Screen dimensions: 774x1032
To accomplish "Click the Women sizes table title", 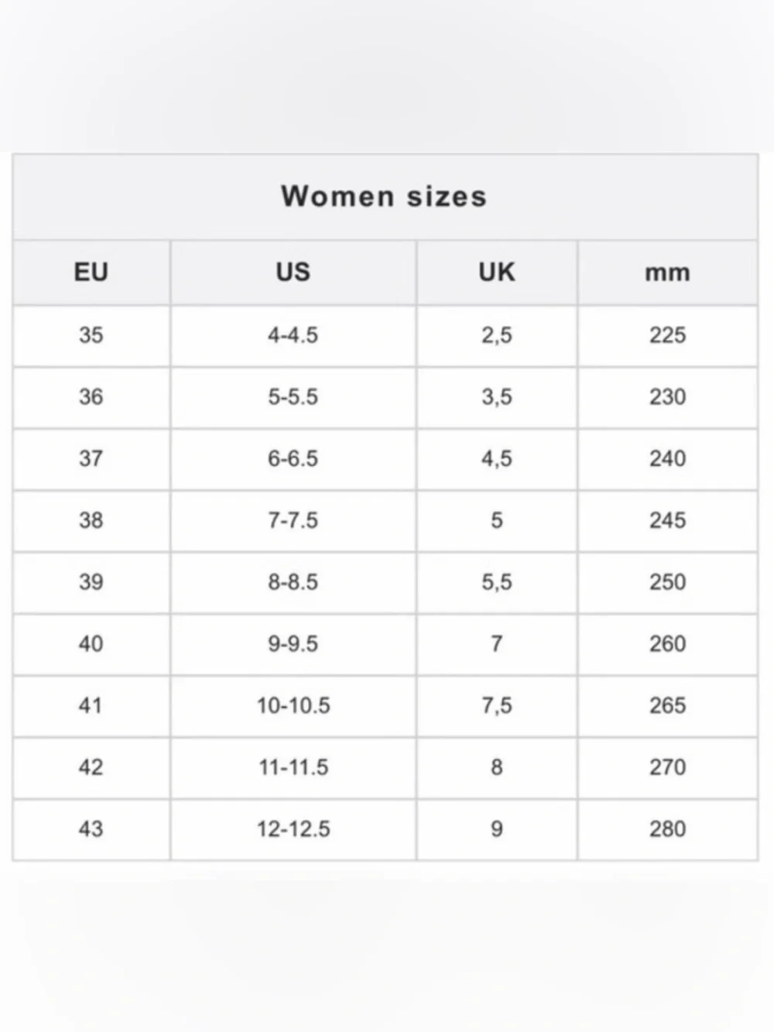I will click(384, 197).
